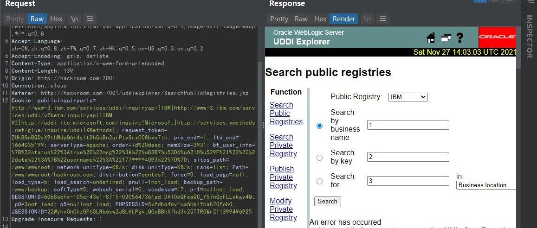Open the Request panel hamburger menu
537x228 pixels.
point(90,19)
